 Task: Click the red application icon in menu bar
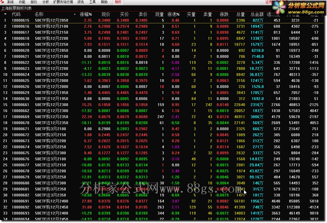(x=2, y=2)
